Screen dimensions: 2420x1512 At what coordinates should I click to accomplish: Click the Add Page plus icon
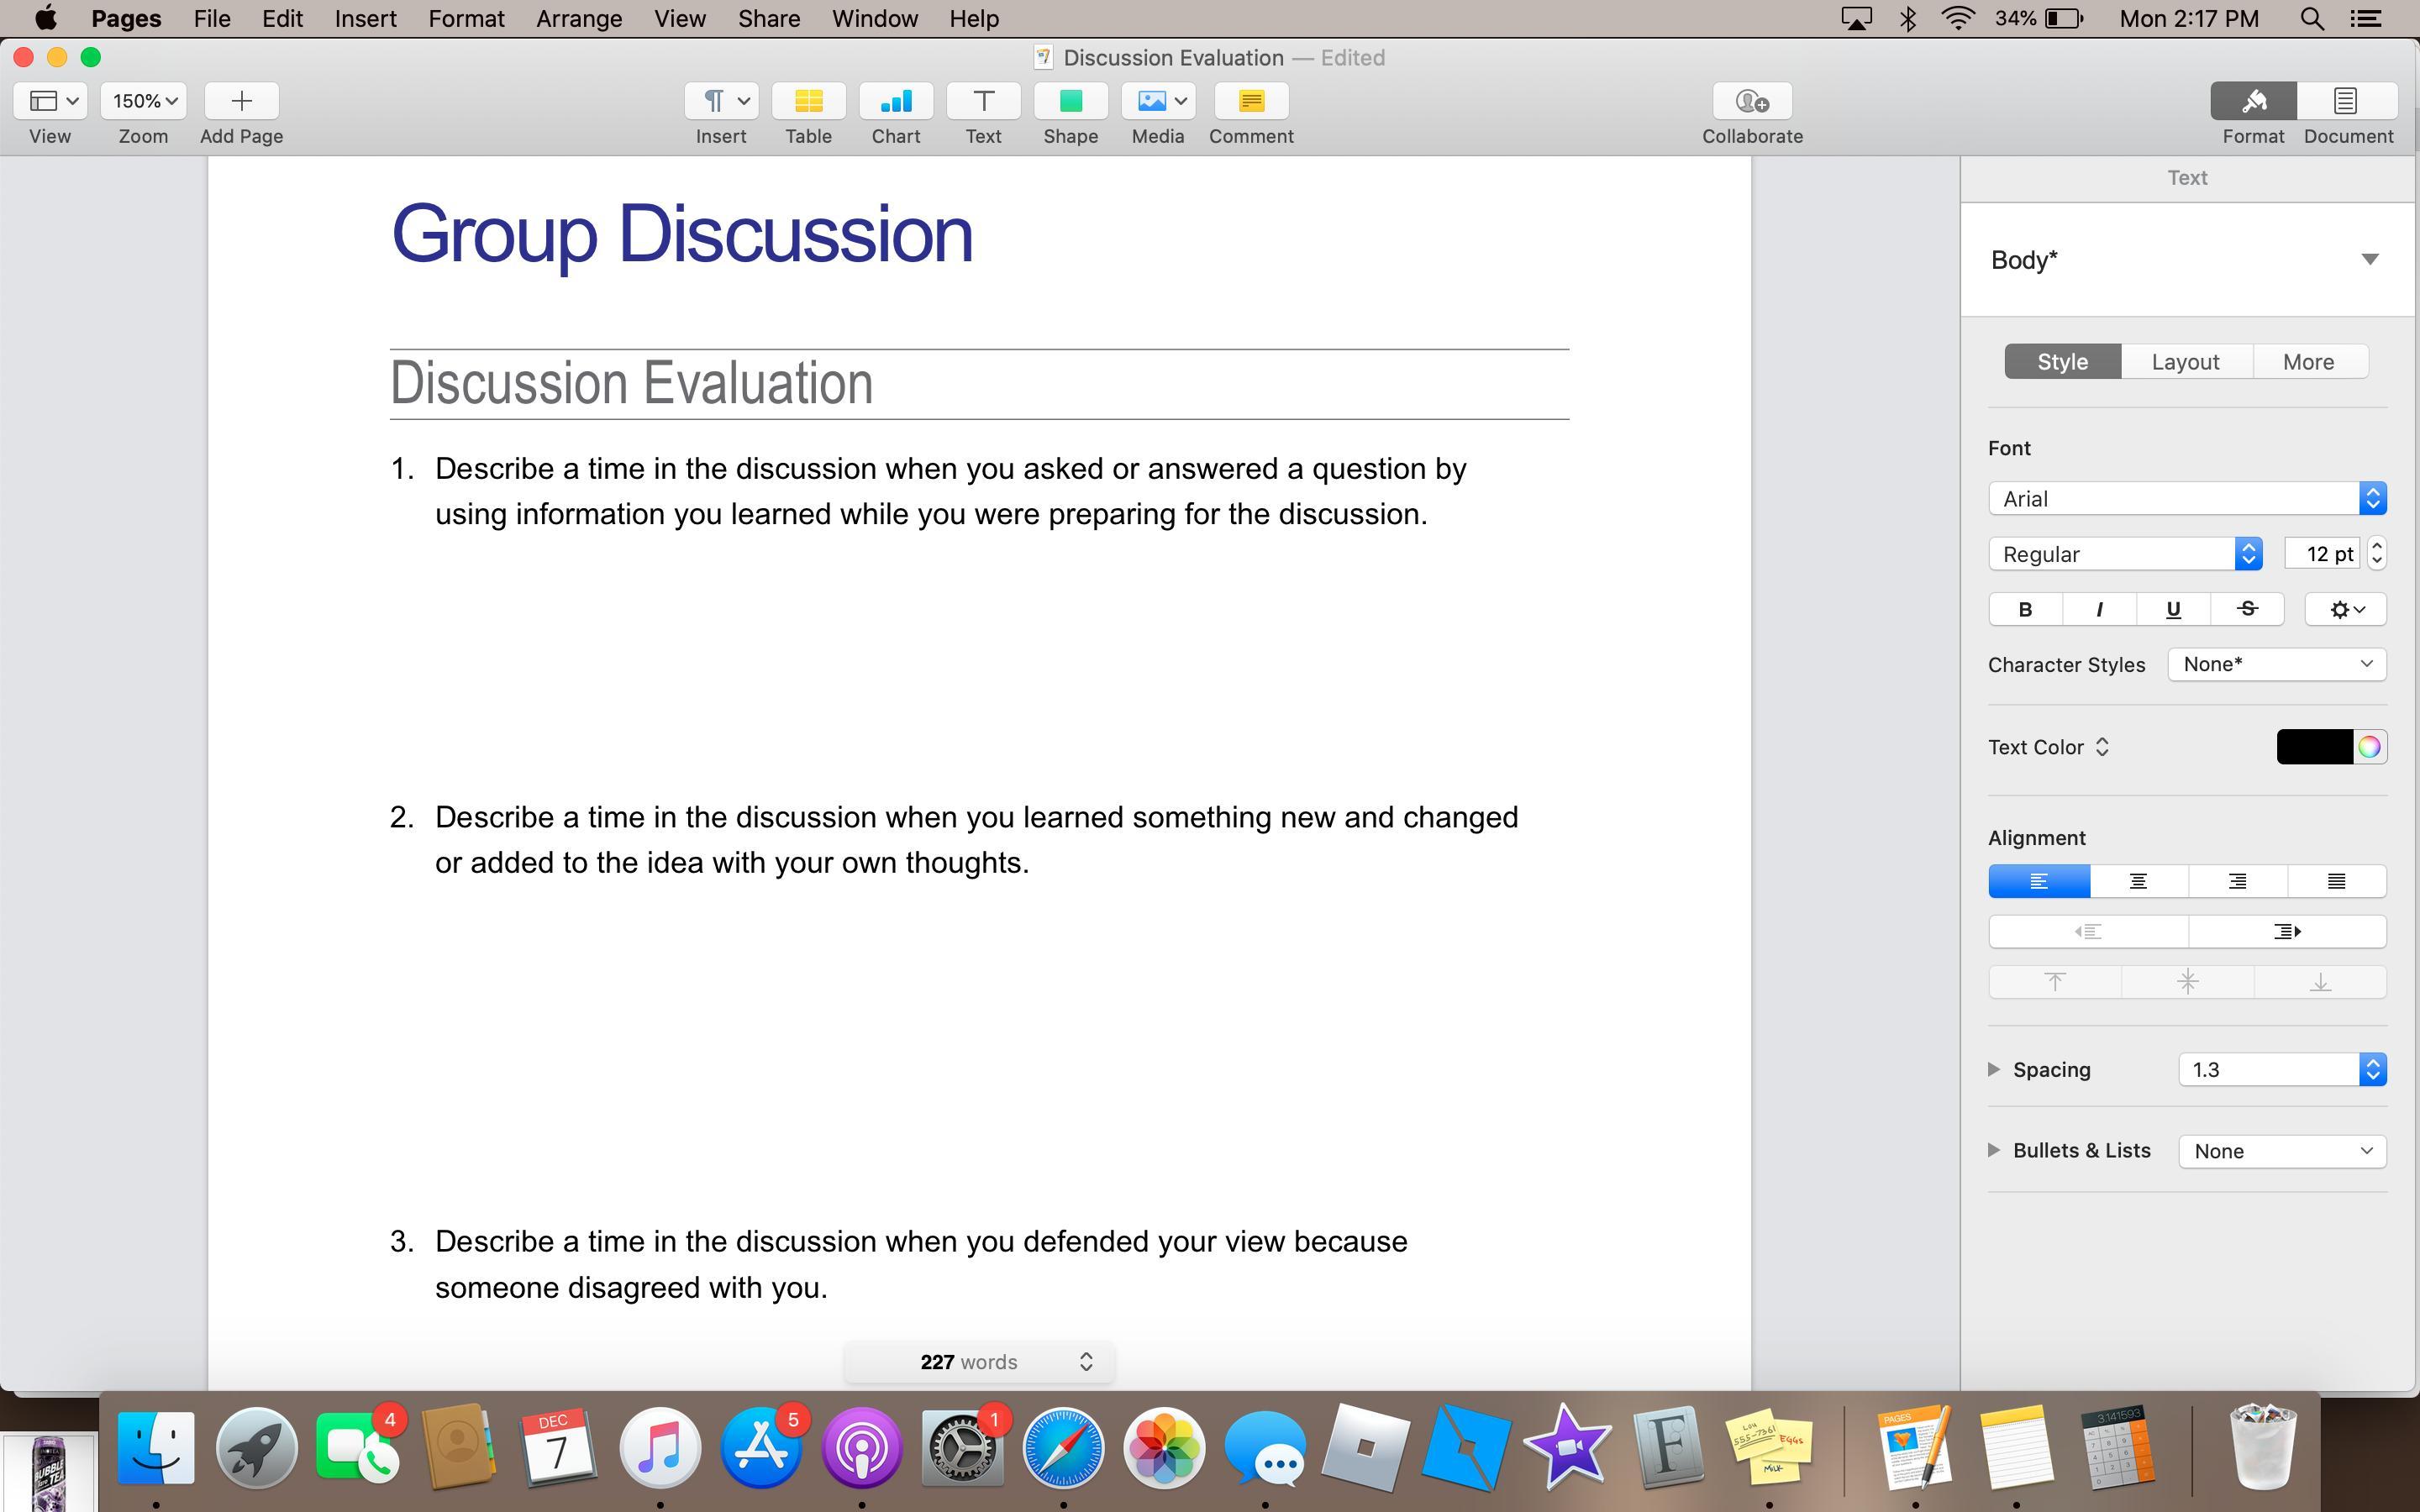[x=241, y=101]
